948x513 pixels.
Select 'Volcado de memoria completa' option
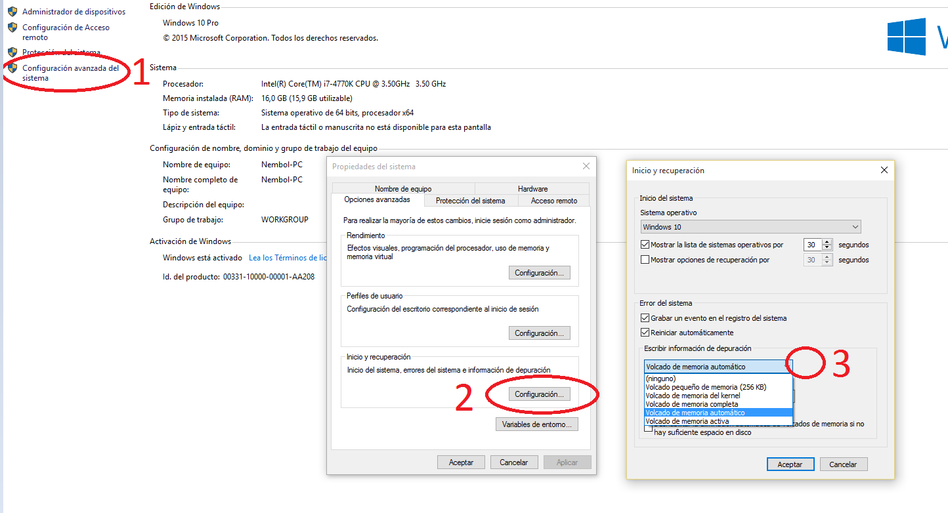coord(718,404)
